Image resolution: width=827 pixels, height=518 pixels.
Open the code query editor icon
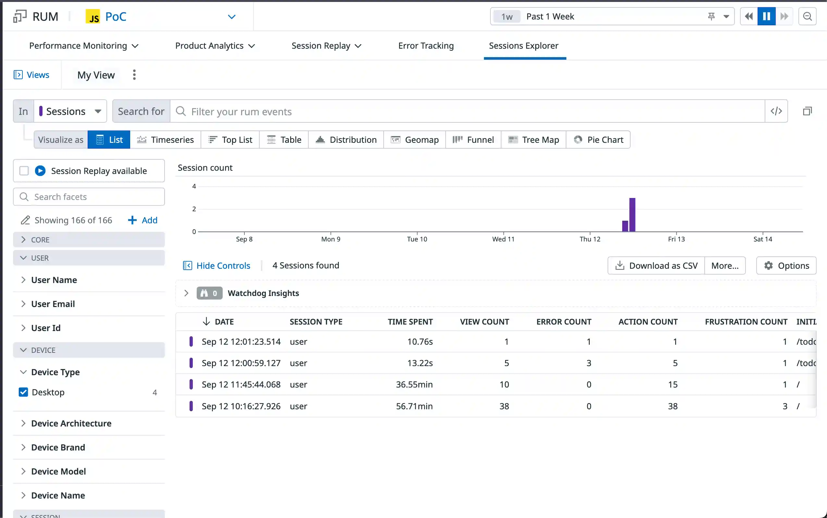pyautogui.click(x=776, y=111)
